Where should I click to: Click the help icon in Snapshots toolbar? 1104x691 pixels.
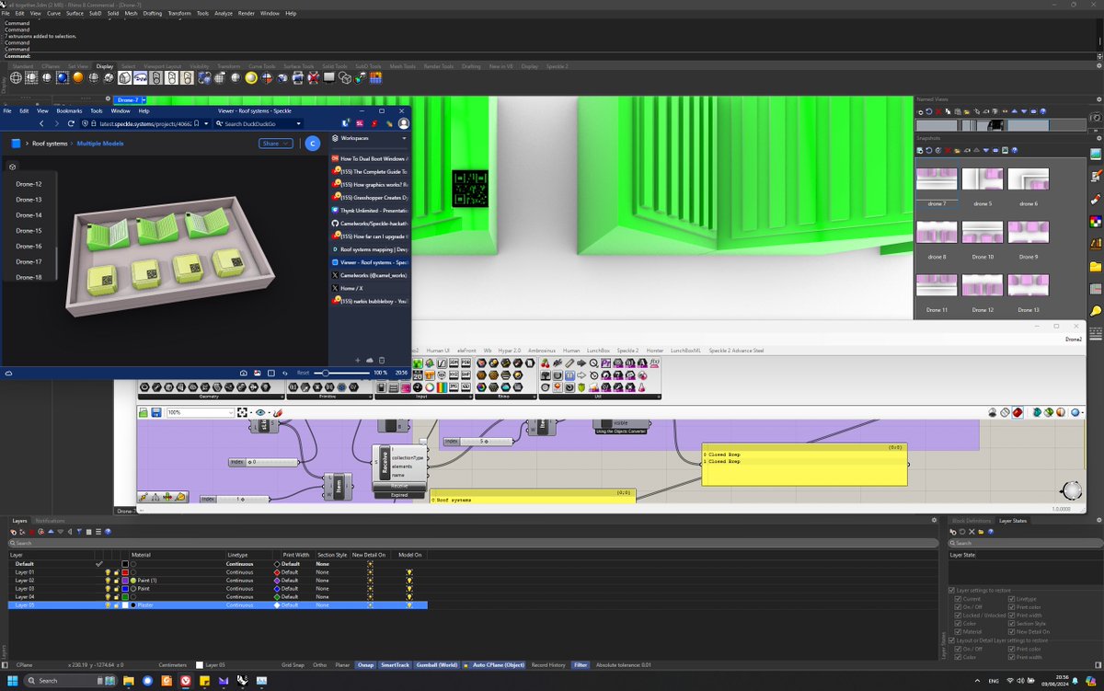[x=1014, y=150]
